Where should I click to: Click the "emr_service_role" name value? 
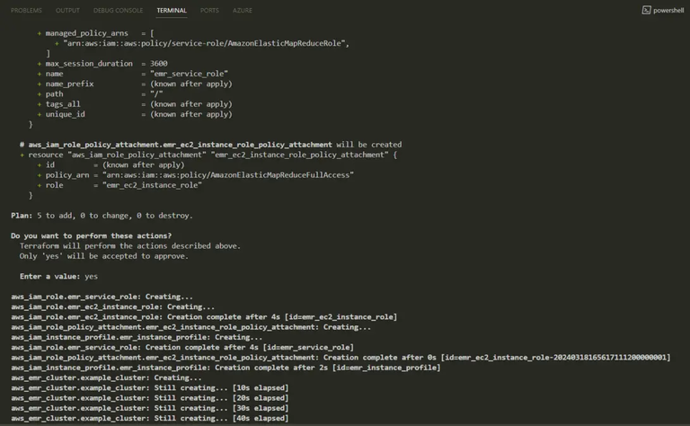[190, 74]
